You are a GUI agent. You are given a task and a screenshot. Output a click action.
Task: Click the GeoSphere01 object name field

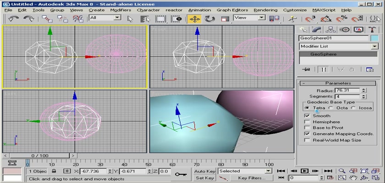334,38
